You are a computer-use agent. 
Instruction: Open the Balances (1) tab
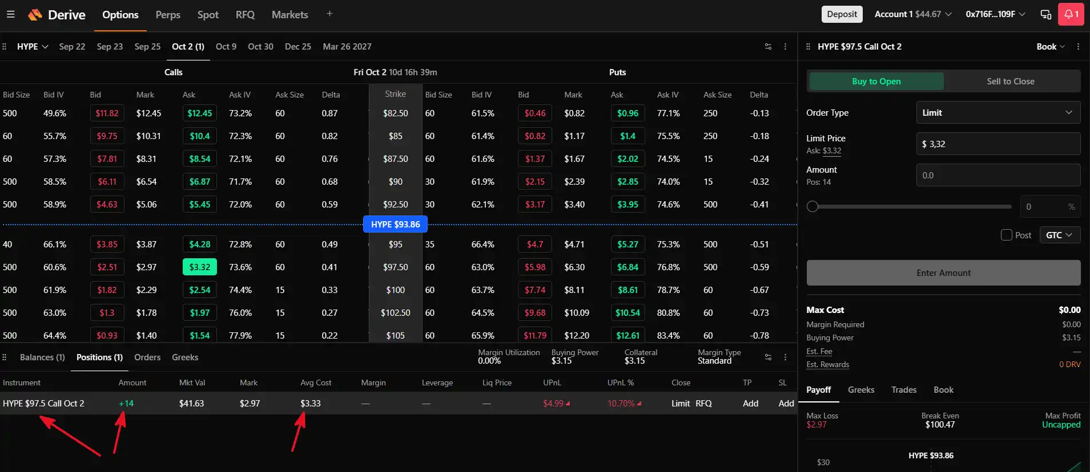click(42, 357)
